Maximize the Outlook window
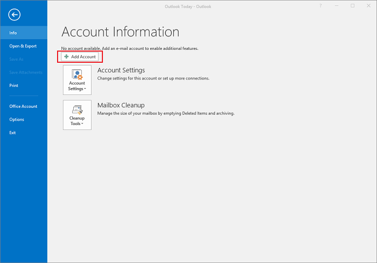The width and height of the screenshot is (377, 263). [352, 6]
